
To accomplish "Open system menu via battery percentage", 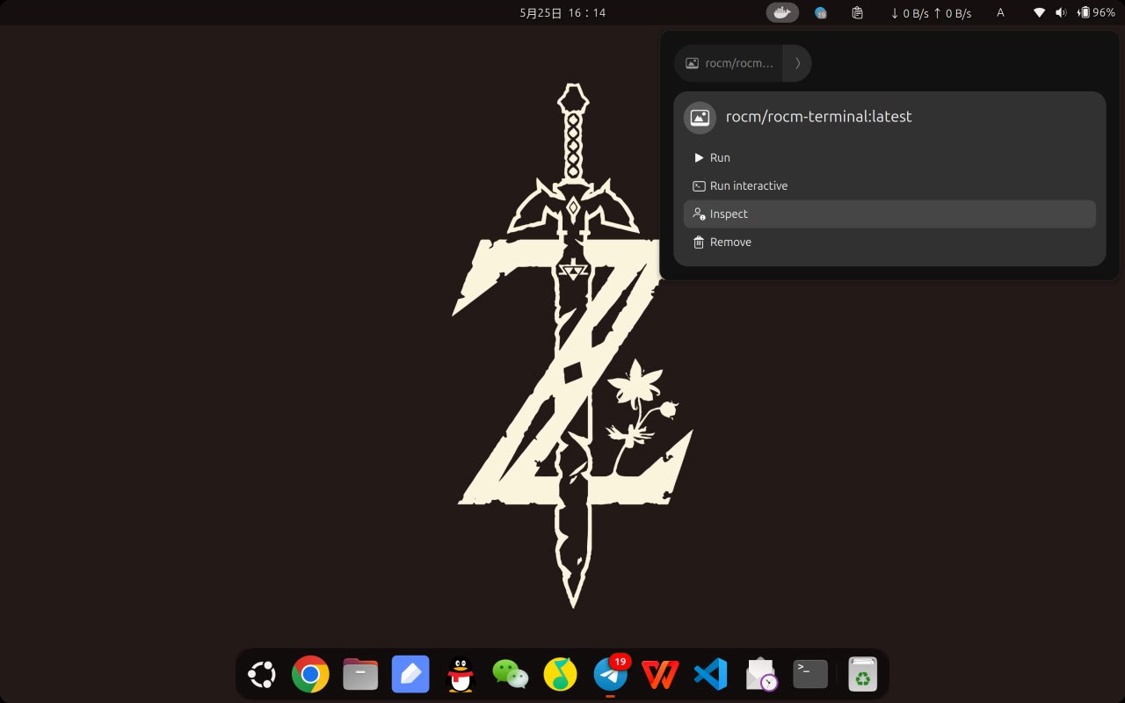I will [1097, 12].
